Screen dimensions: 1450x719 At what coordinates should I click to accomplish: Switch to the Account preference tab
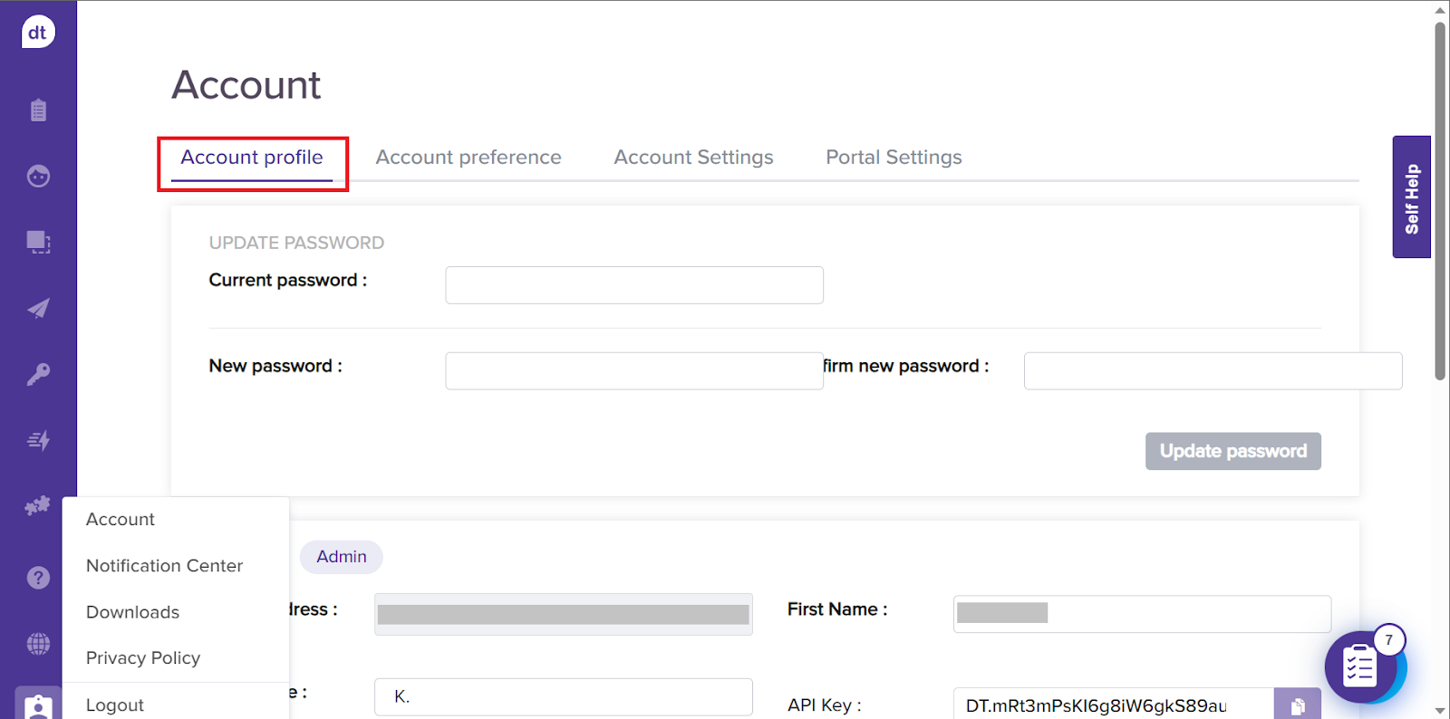pos(469,158)
